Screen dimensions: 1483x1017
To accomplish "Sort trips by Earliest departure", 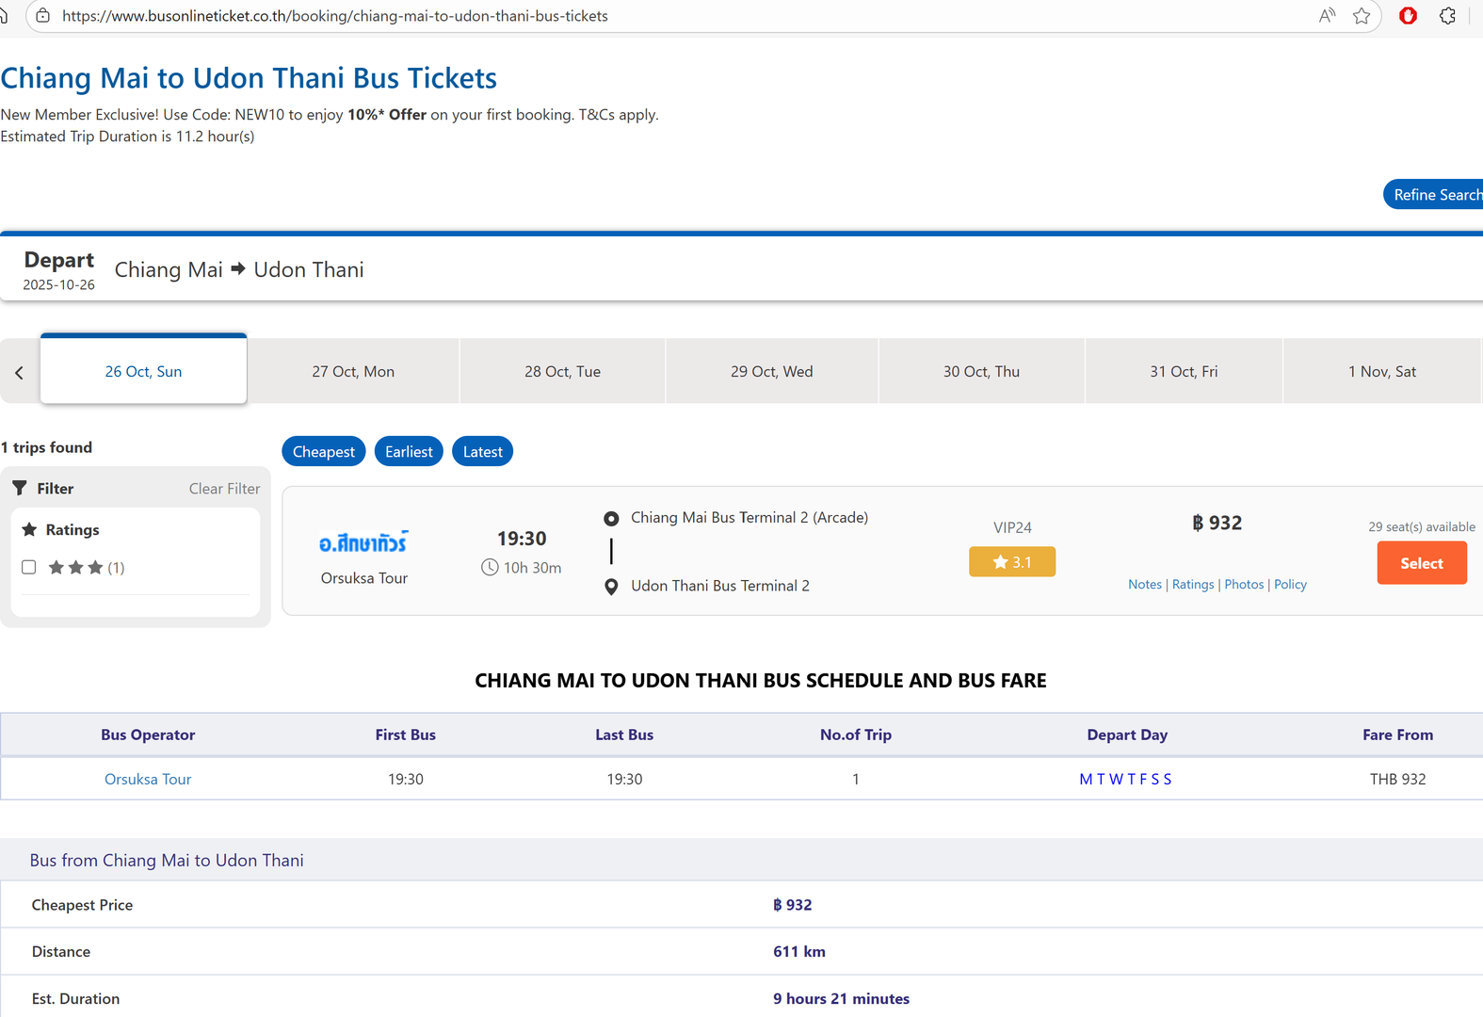I will 409,452.
